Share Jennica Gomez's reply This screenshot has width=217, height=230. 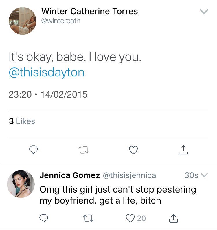(x=173, y=218)
